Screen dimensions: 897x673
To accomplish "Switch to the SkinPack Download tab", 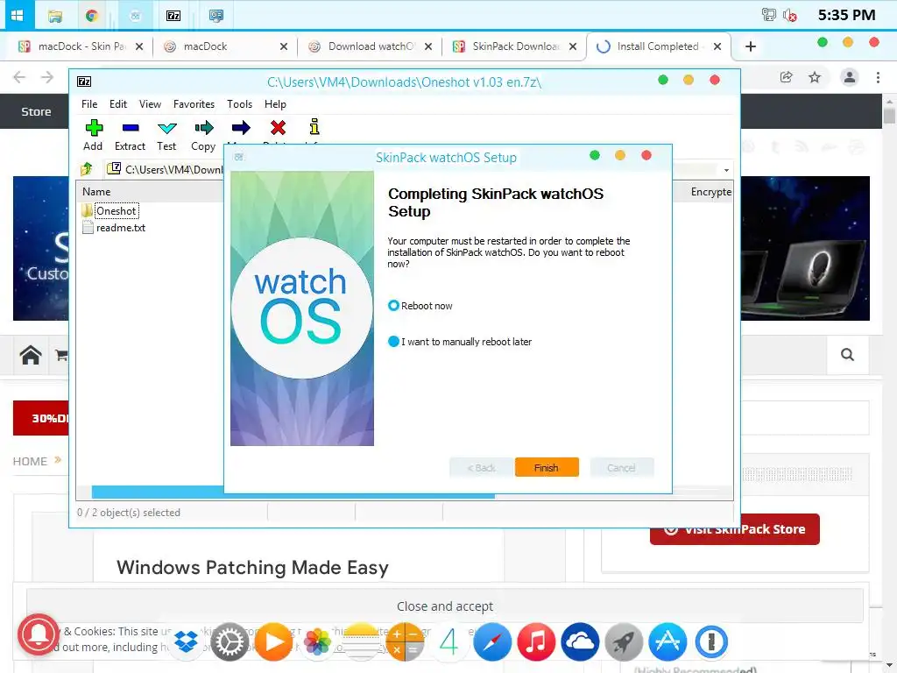I will tap(515, 46).
